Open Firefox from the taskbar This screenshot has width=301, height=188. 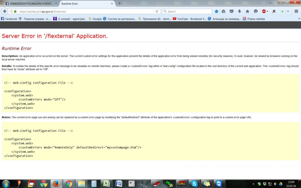click(x=56, y=184)
